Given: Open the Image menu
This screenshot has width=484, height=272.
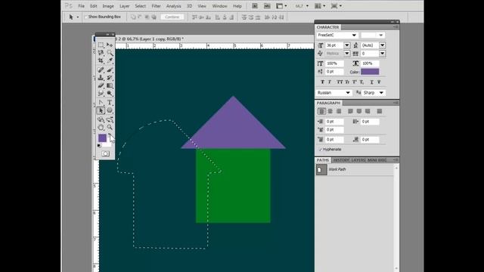Looking at the screenshot, I should coord(108,6).
